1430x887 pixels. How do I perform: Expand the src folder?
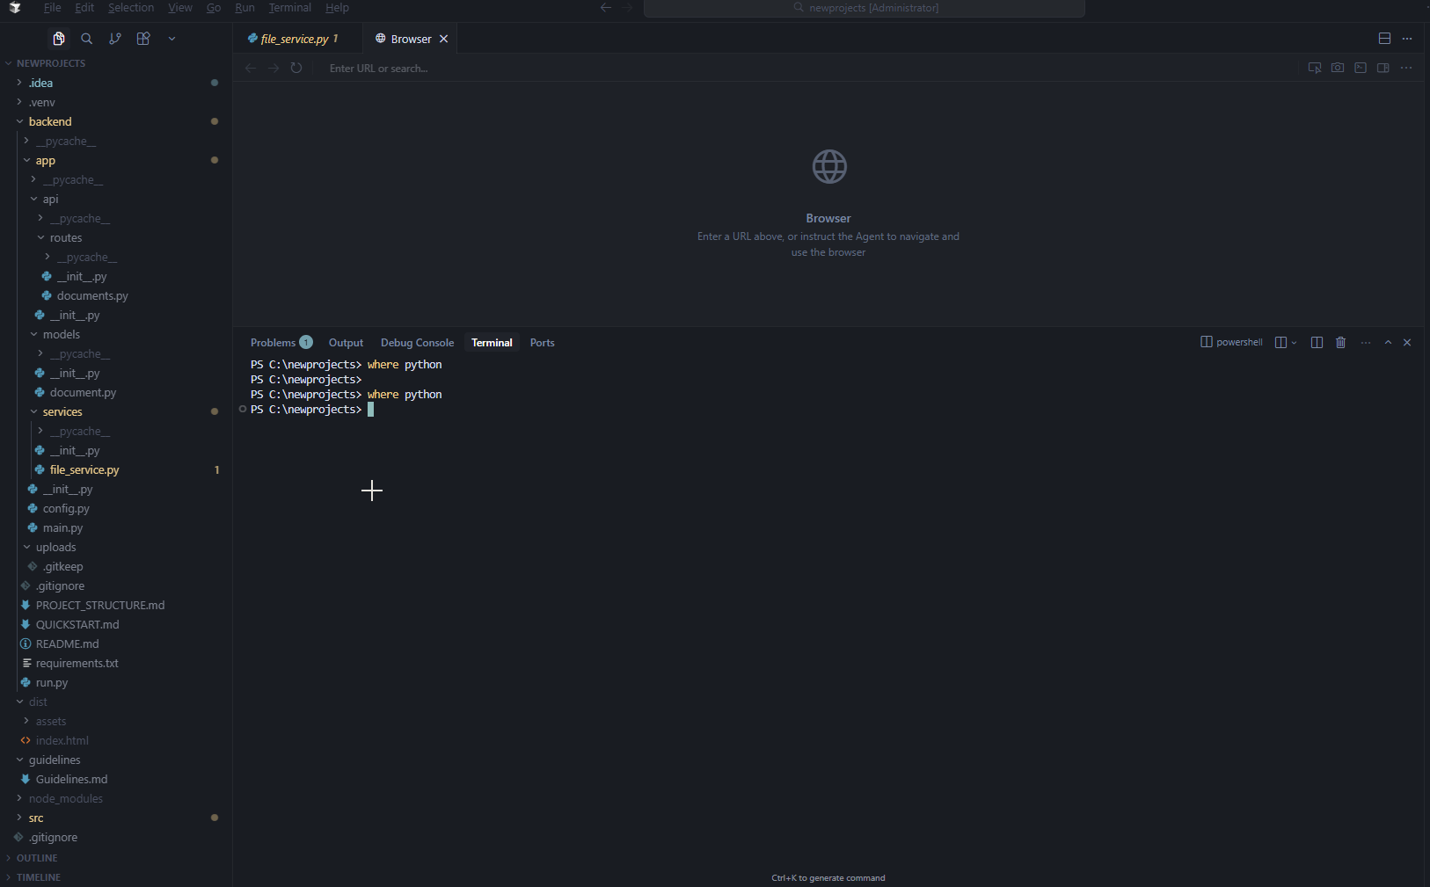coord(116,818)
